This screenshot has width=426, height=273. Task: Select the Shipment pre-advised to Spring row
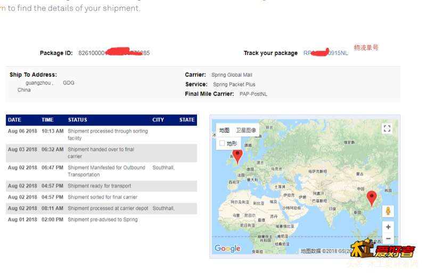point(101,220)
